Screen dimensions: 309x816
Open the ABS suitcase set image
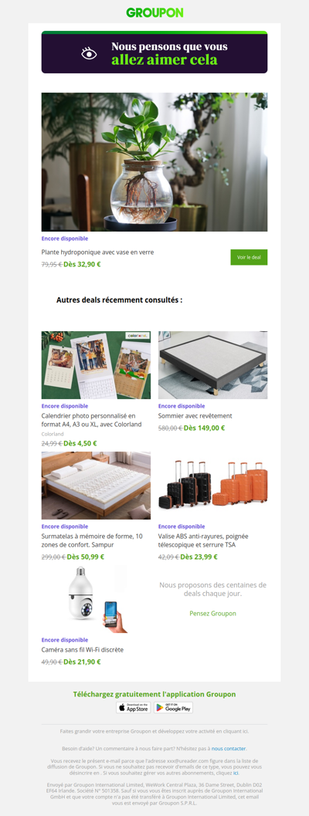click(x=212, y=486)
